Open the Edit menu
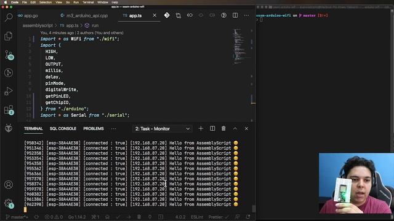This screenshot has width=394, height=221. pos(33,2)
